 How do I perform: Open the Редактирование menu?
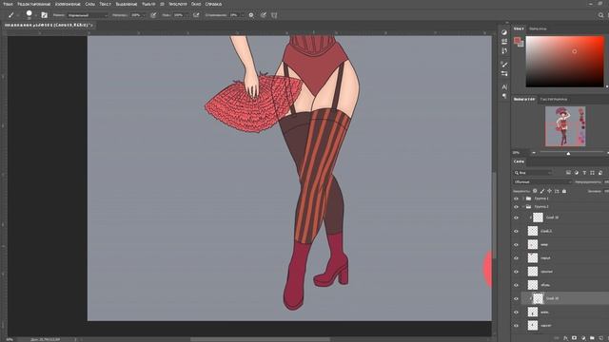pyautogui.click(x=34, y=4)
